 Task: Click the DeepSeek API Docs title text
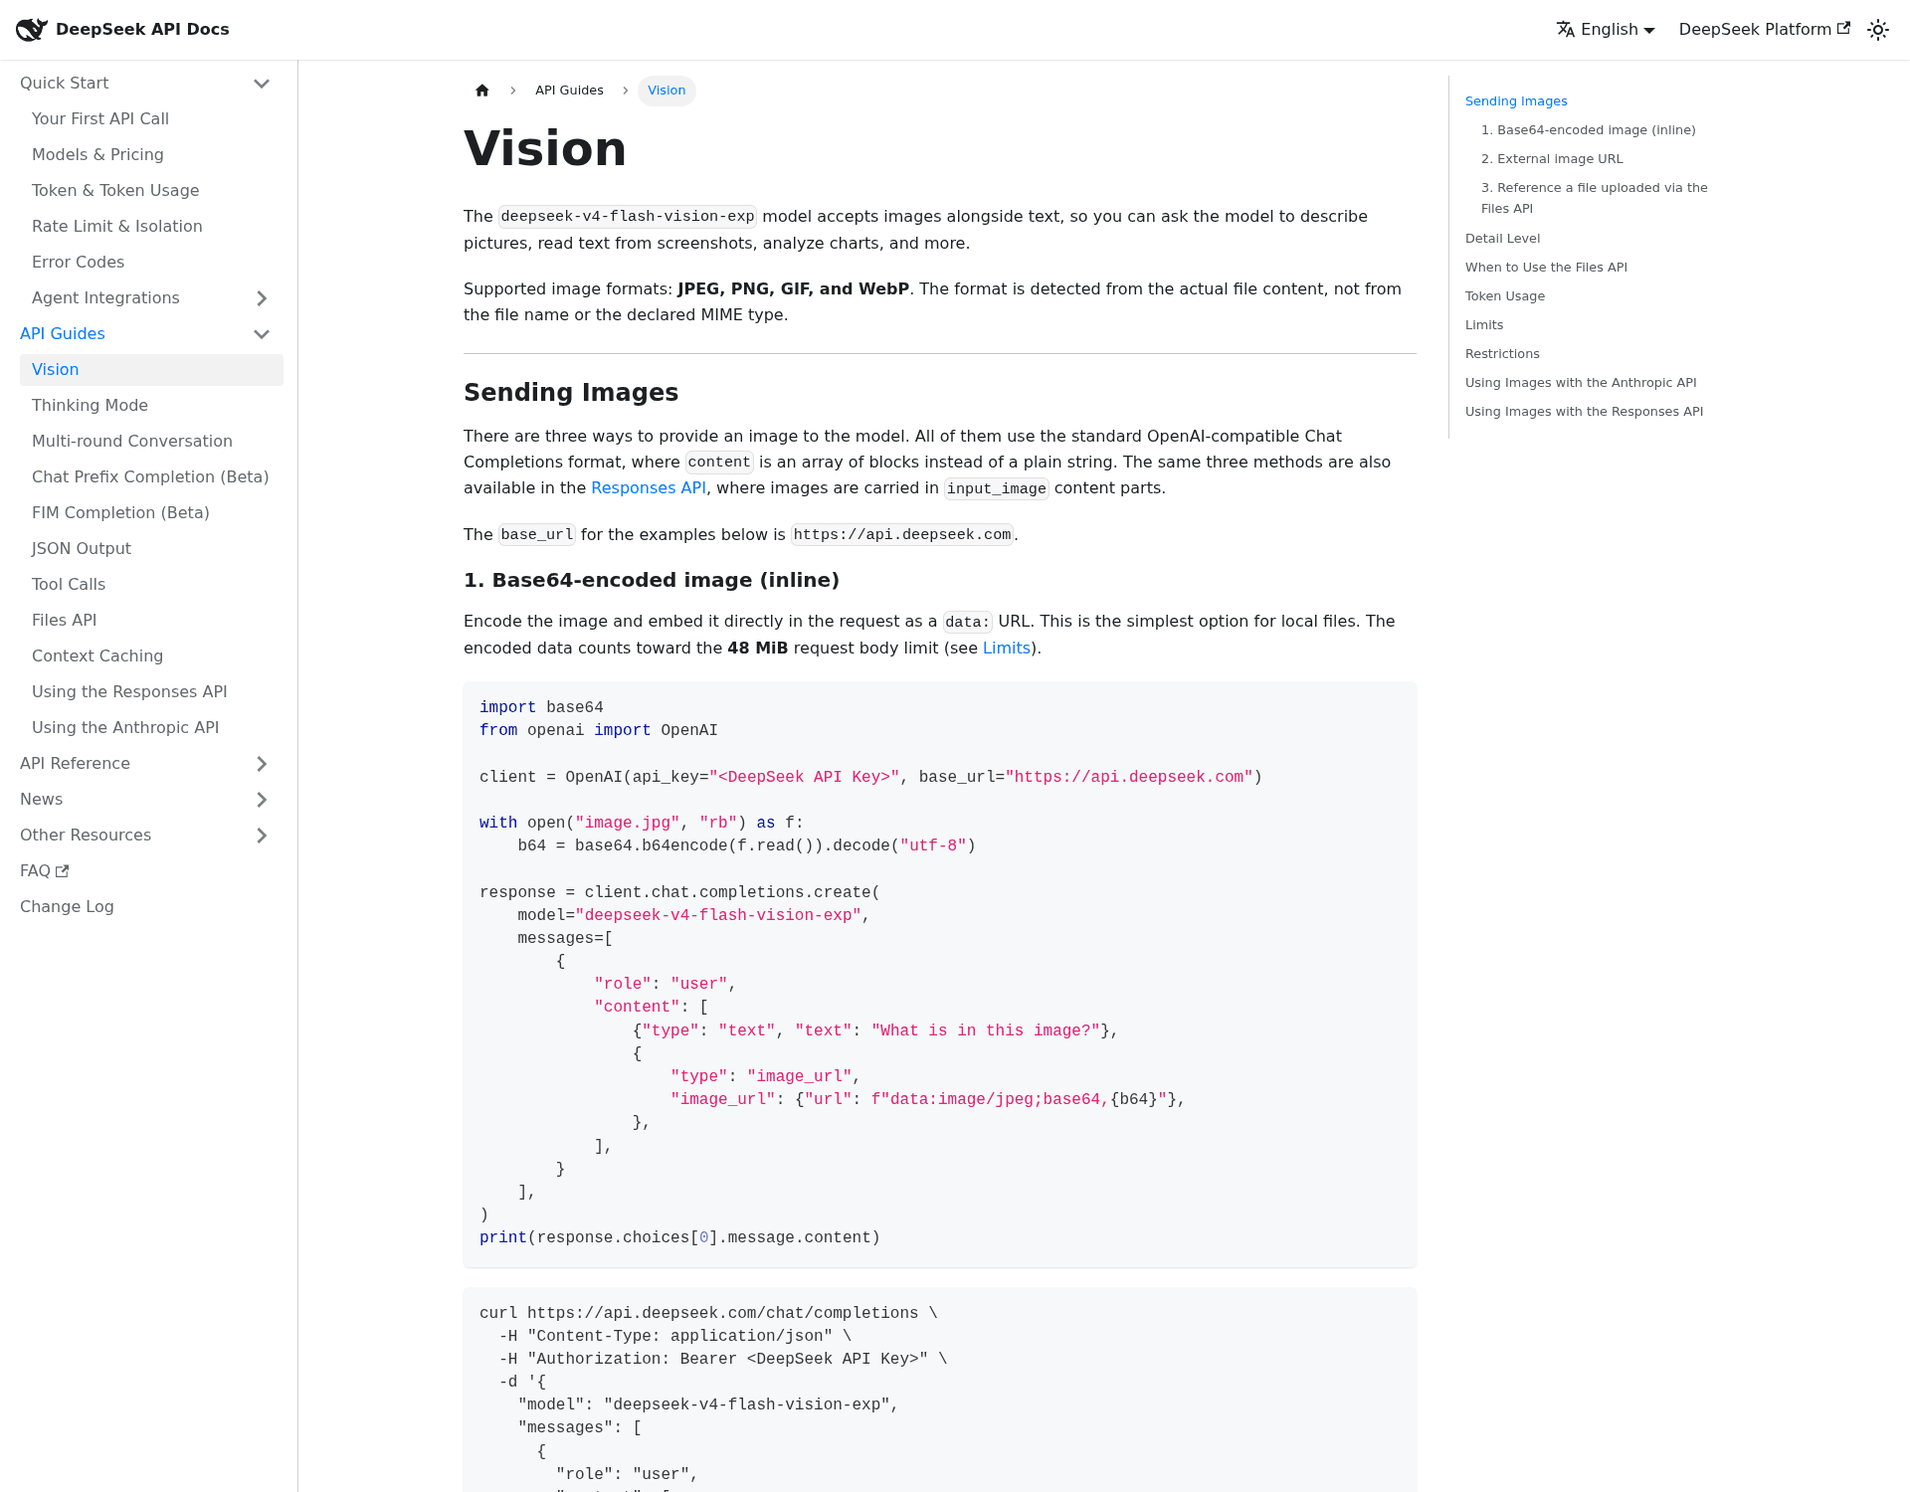point(142,30)
